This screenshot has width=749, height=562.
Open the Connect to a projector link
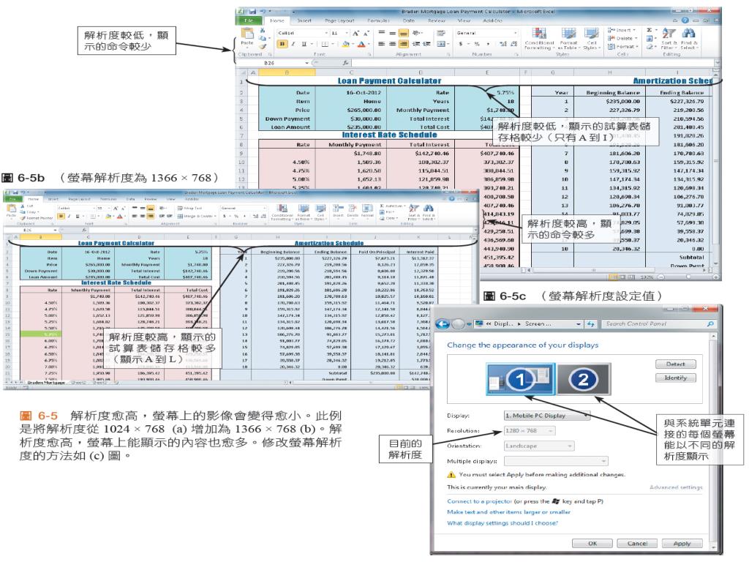(x=479, y=501)
